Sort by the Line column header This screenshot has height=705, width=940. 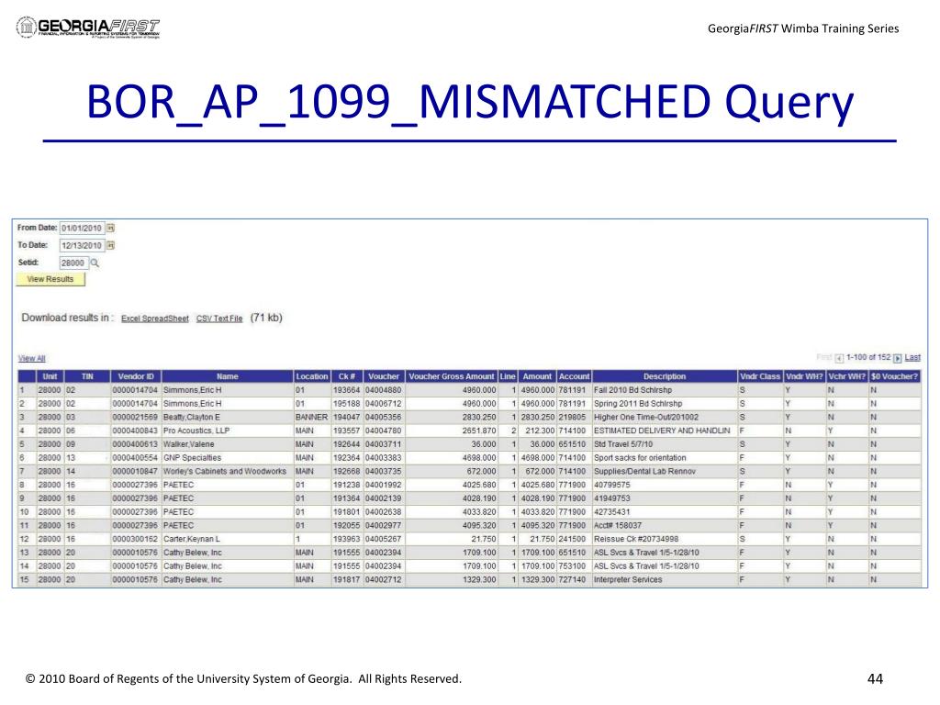point(508,376)
